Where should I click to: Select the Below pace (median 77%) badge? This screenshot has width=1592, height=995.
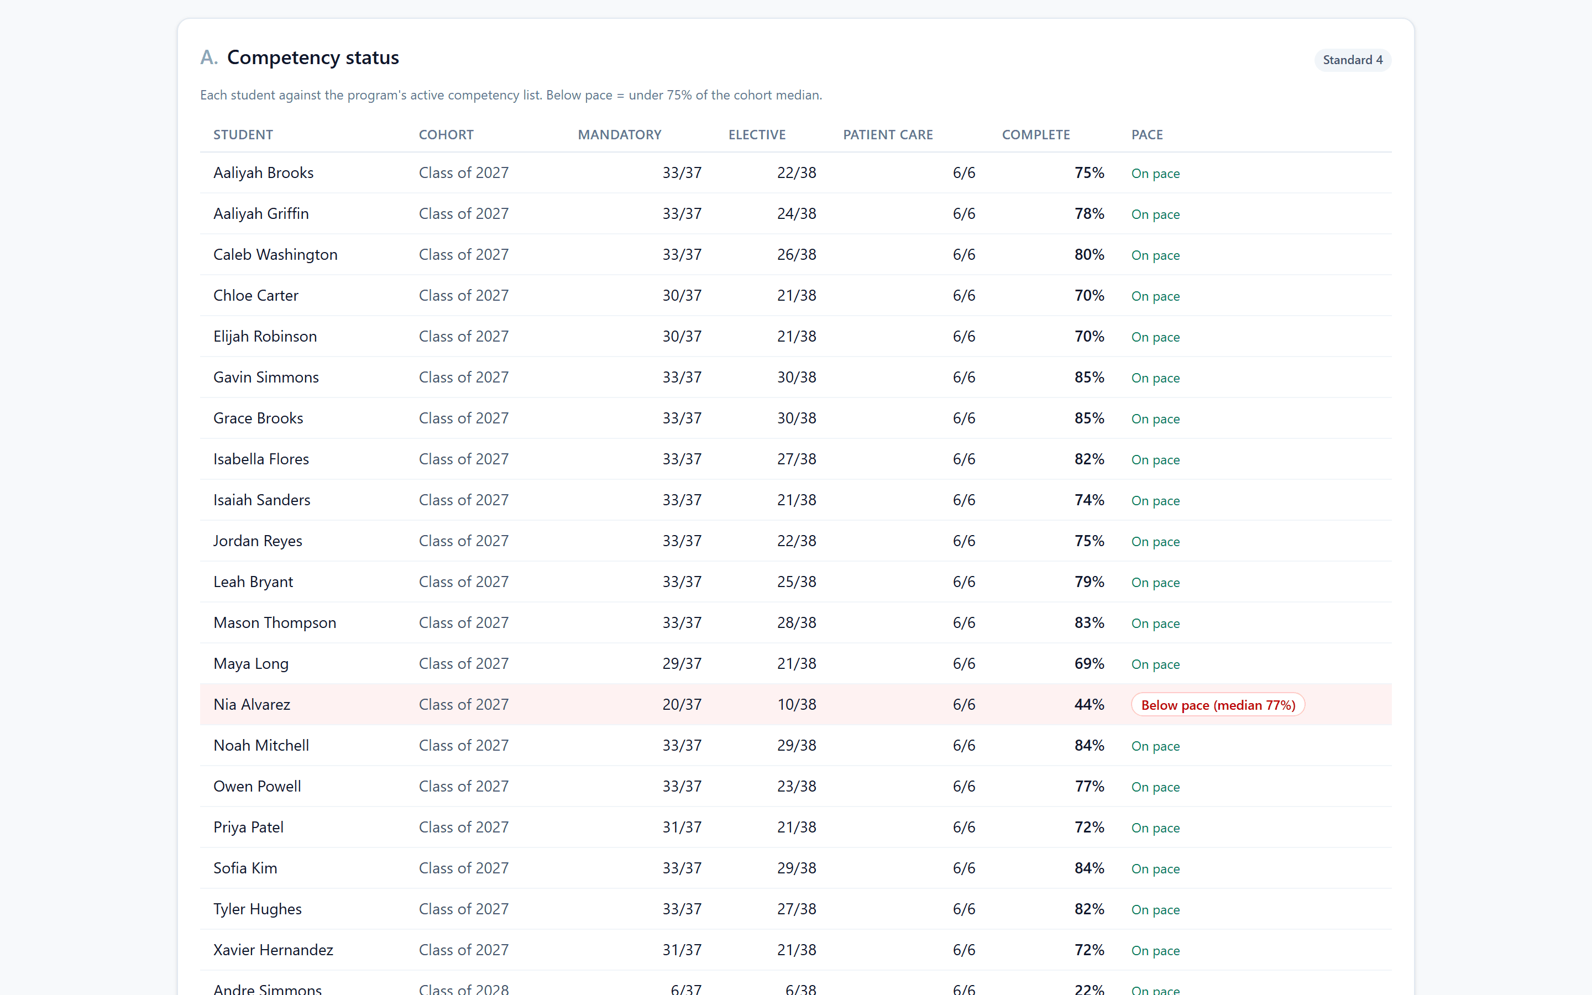click(x=1218, y=705)
